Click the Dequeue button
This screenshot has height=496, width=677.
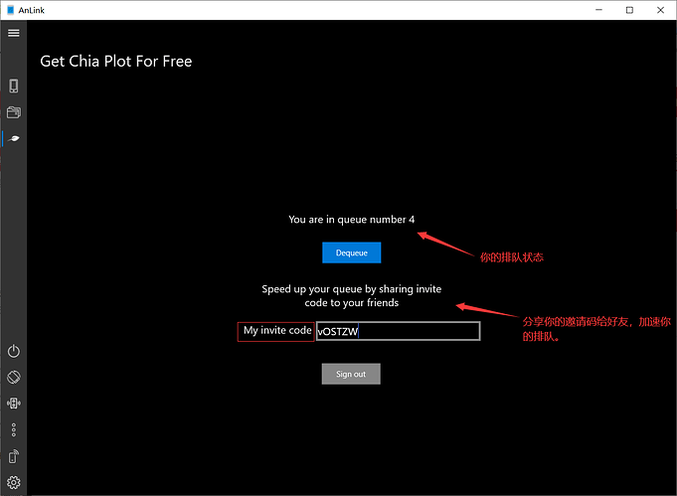click(x=352, y=252)
